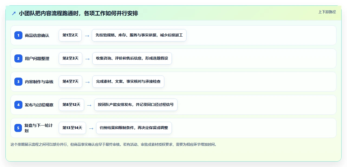This screenshot has height=167, width=347.
Task: Click the arrow after 第1至2天
Action: coord(87,36)
